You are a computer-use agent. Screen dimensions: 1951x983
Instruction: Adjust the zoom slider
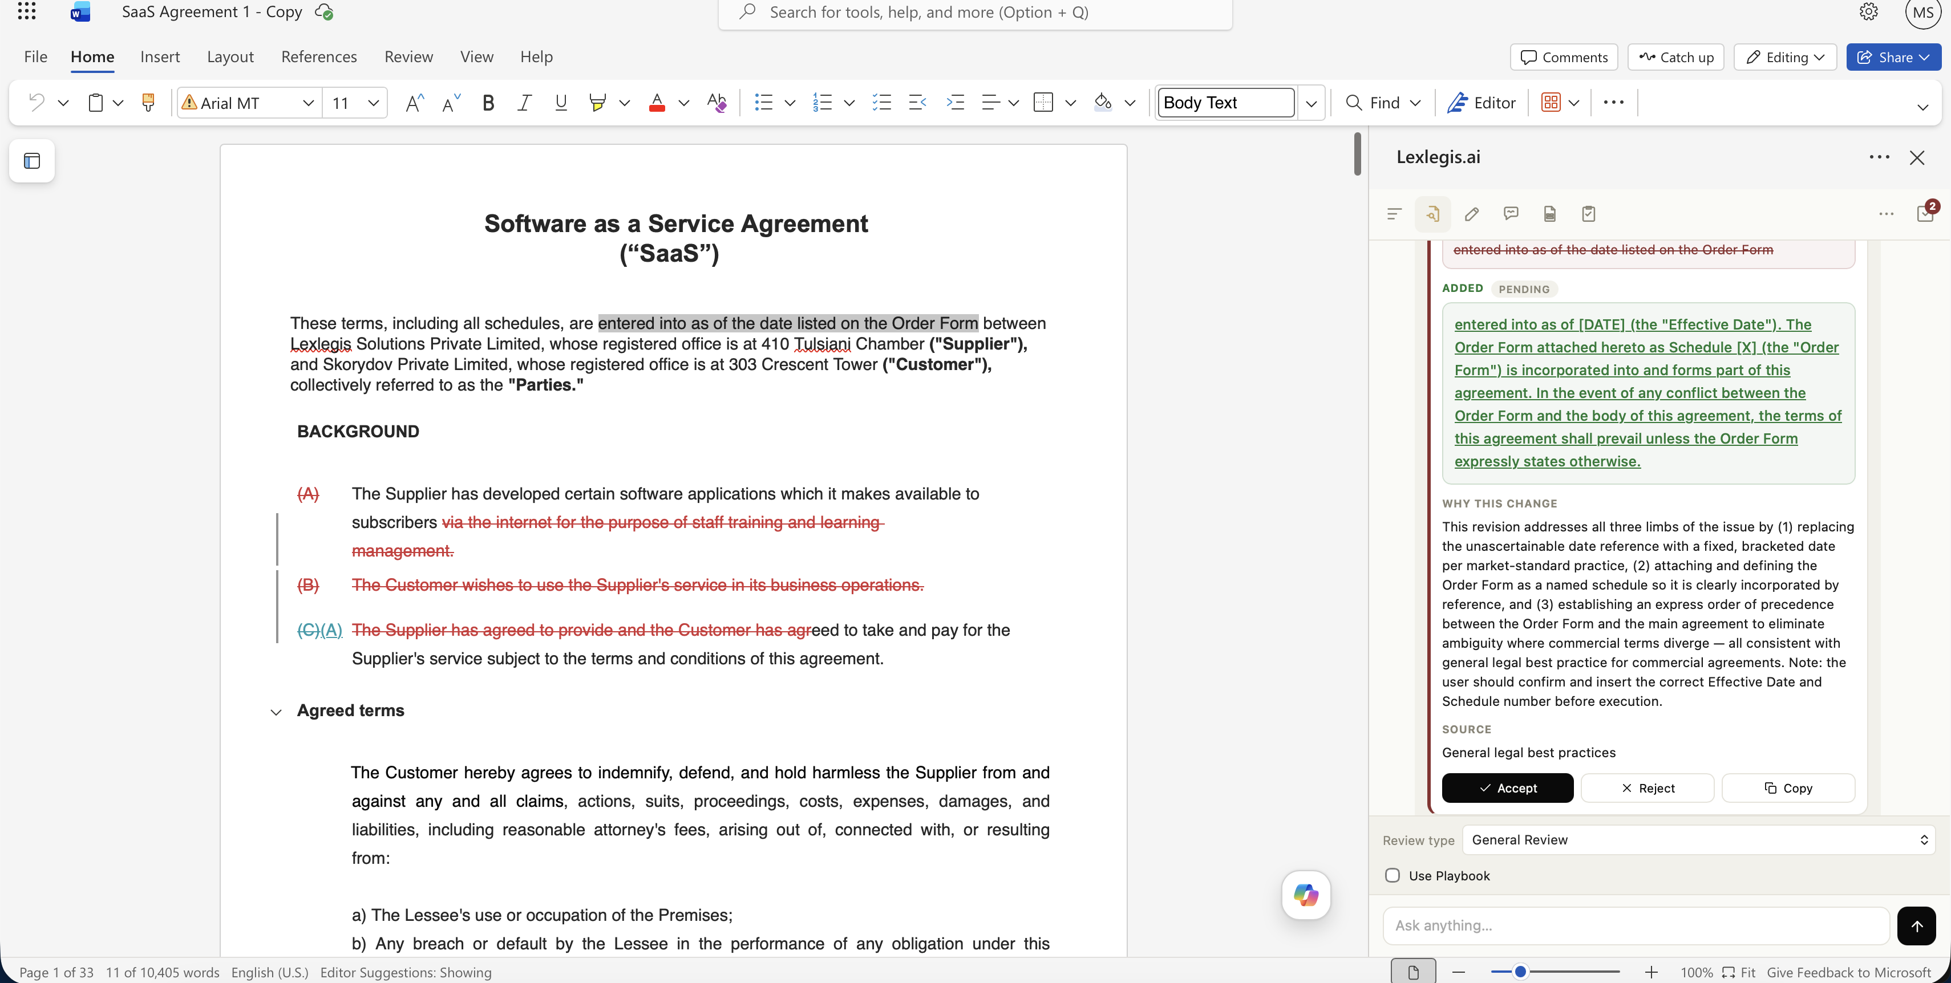[x=1519, y=972]
